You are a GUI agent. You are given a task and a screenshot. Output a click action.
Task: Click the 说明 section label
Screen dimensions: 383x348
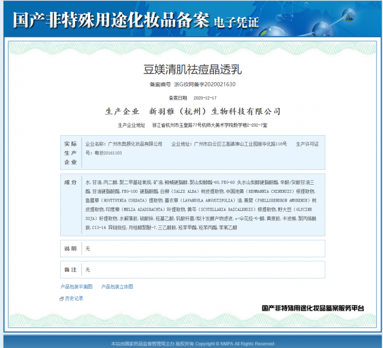pos(70,248)
